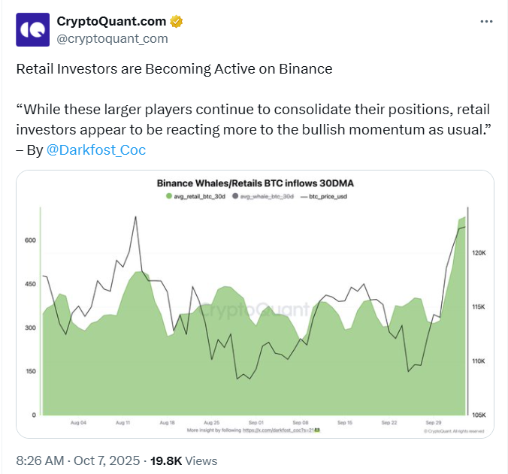Image resolution: width=508 pixels, height=474 pixels.
Task: Toggle the avg_whale_btc_30d legend series
Action: (266, 197)
